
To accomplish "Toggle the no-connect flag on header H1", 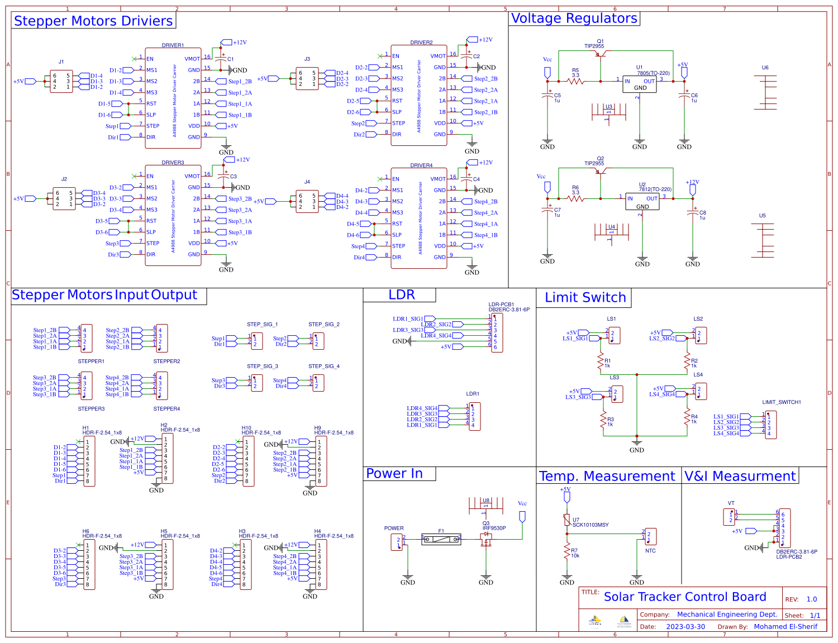I will tap(78, 441).
